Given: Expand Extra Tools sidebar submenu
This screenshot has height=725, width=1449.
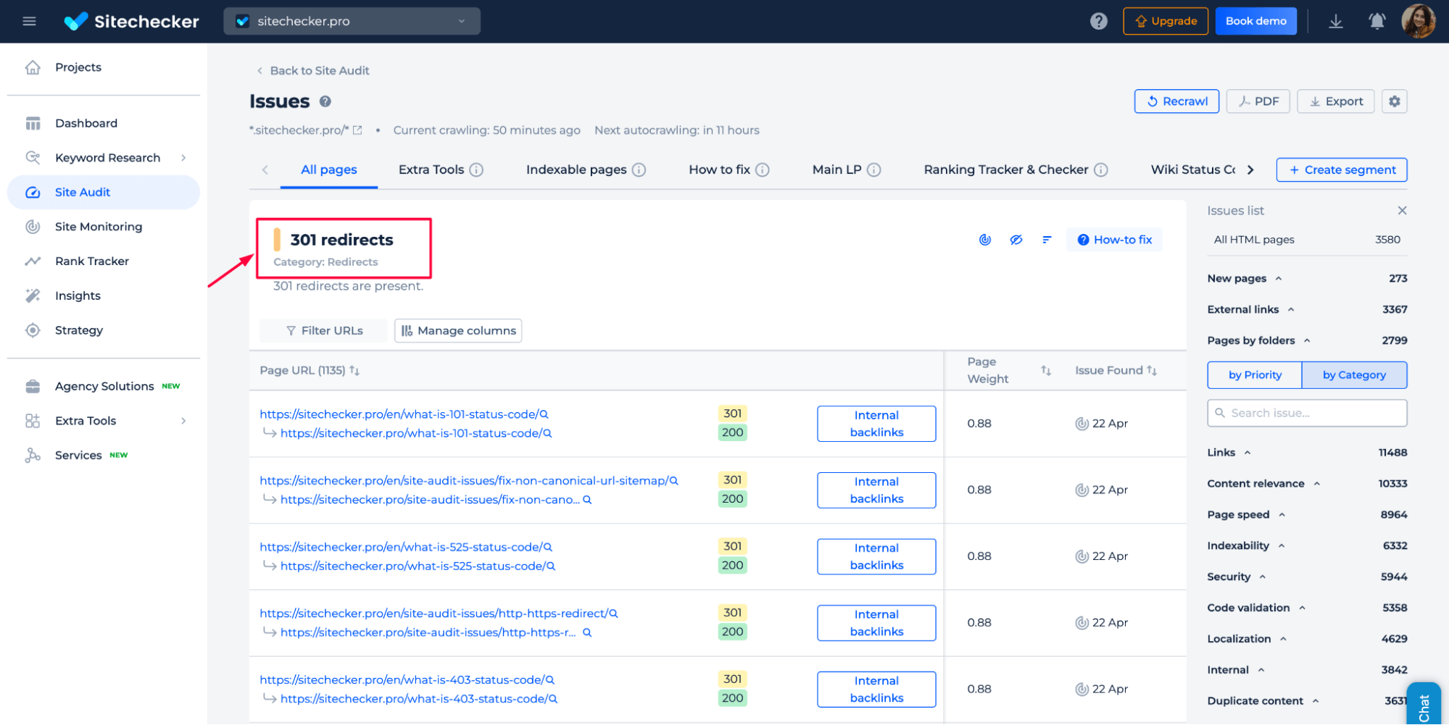Looking at the screenshot, I should click(183, 421).
